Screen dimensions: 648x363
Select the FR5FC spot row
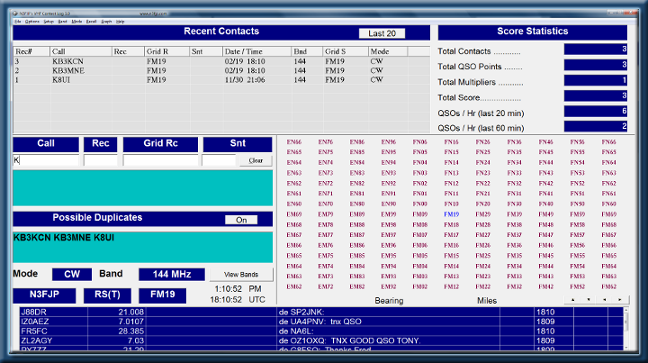[321, 331]
